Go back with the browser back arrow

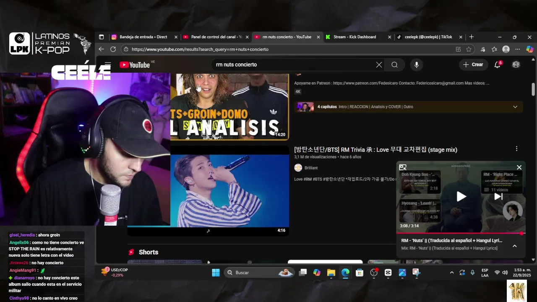click(102, 49)
